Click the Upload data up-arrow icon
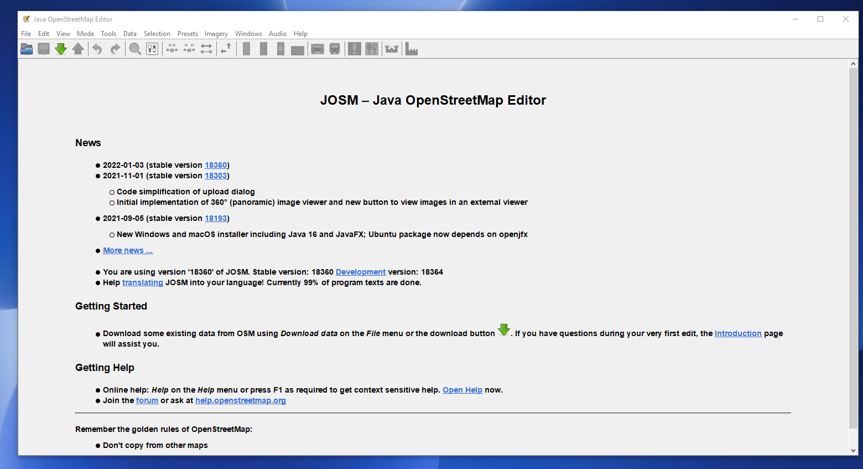This screenshot has height=469, width=863. (x=78, y=49)
